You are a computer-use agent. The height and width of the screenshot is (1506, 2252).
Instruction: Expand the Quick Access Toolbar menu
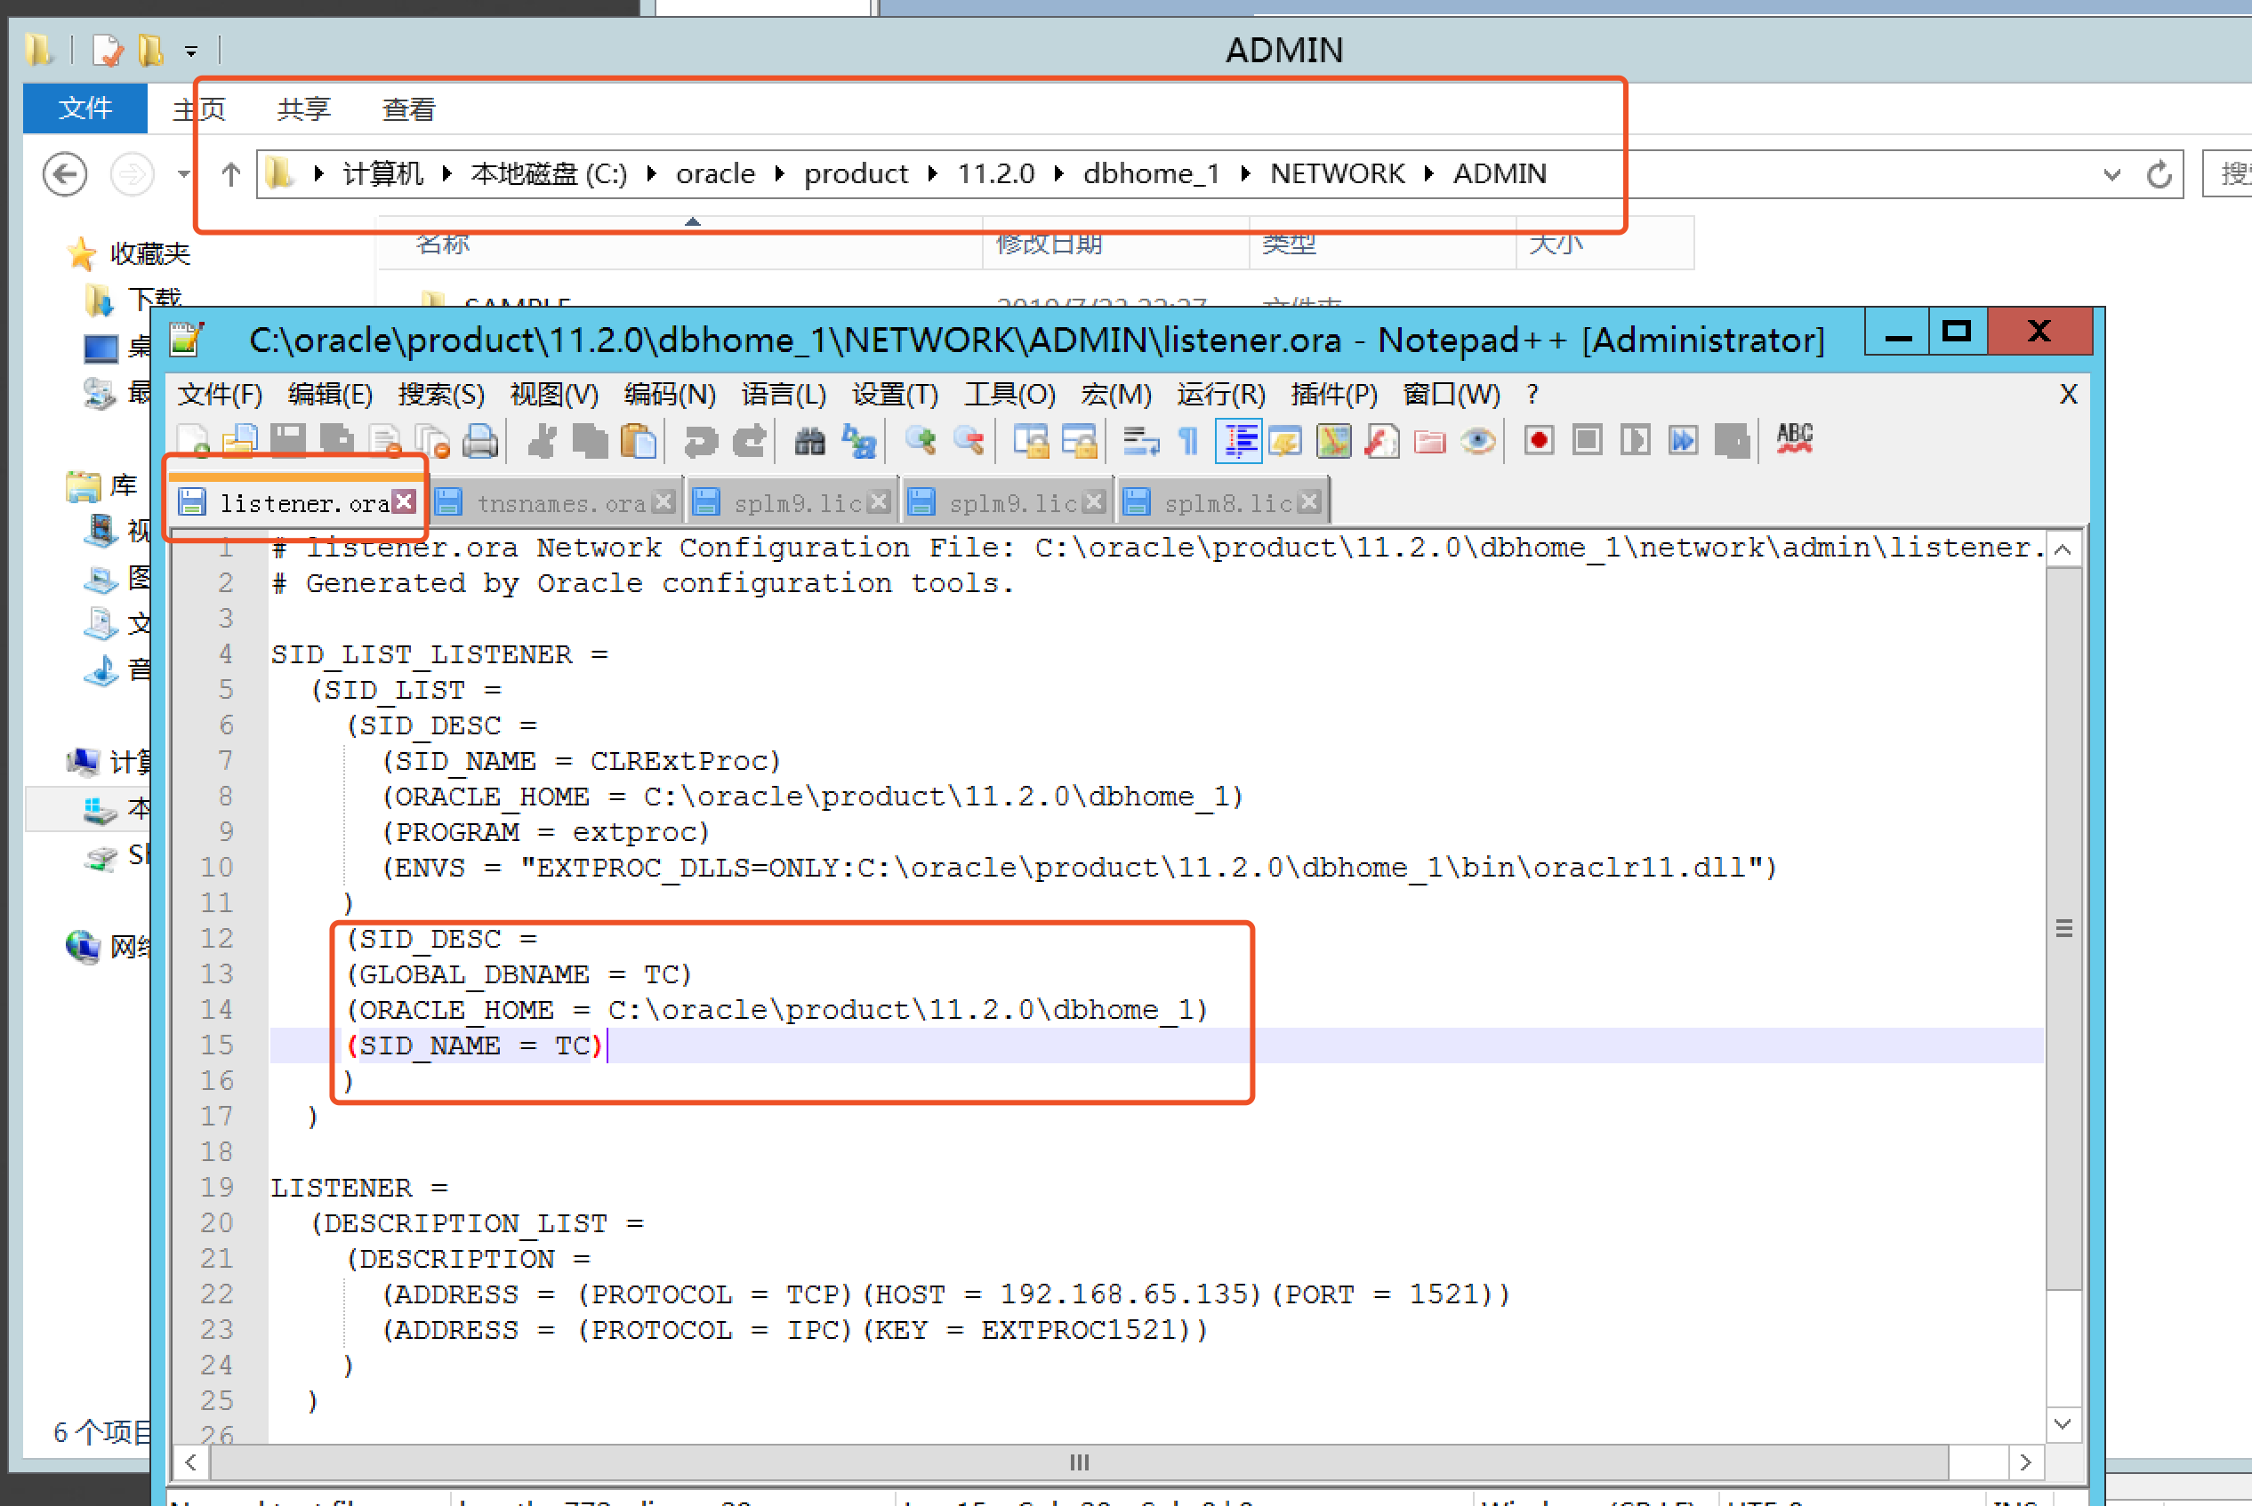192,50
